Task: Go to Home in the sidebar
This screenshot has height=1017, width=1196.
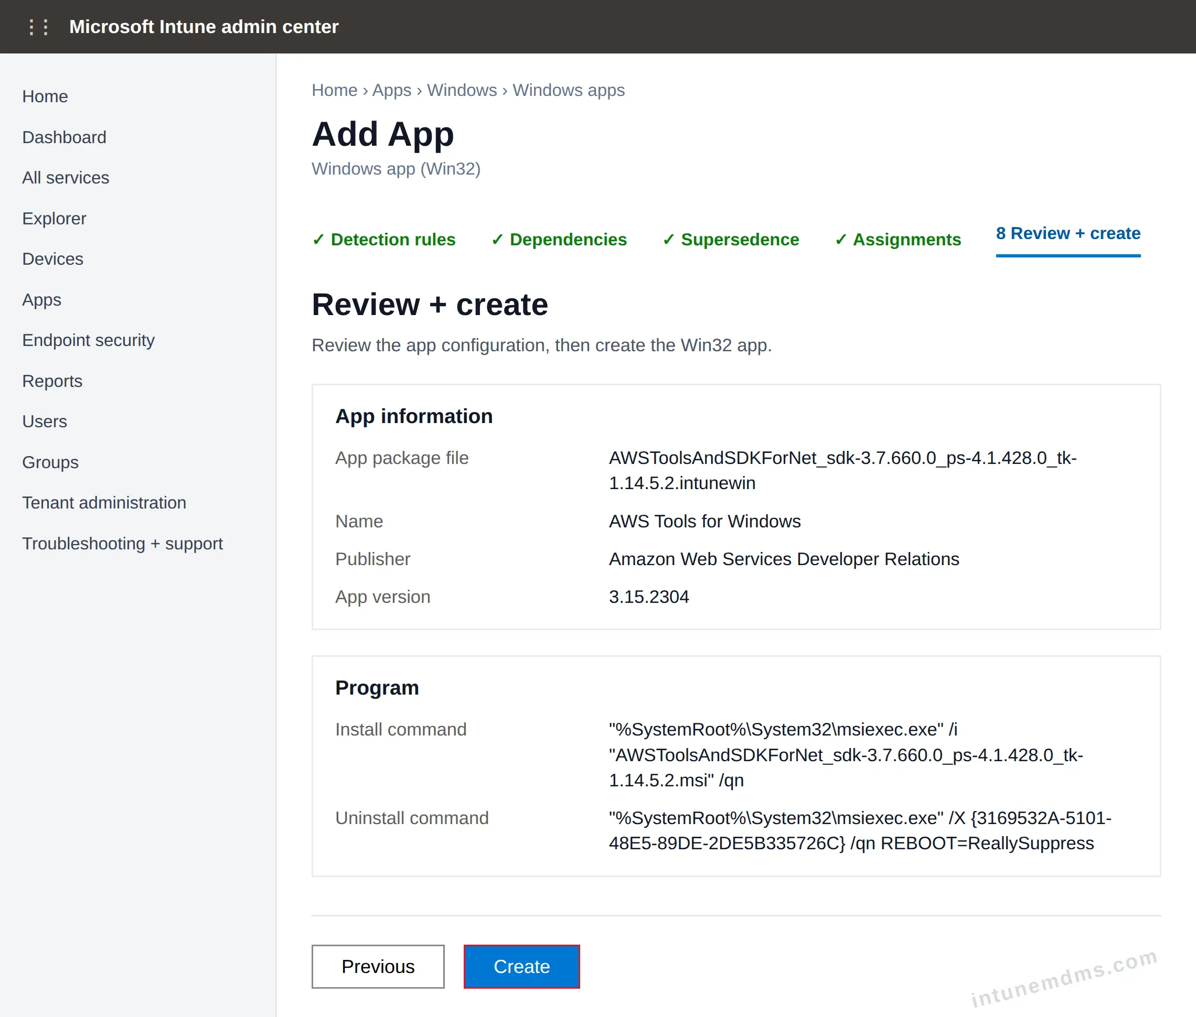Action: 45,96
